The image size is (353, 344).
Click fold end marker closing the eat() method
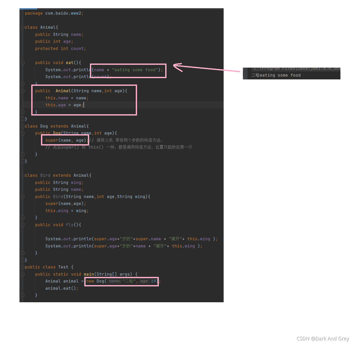tap(23, 84)
